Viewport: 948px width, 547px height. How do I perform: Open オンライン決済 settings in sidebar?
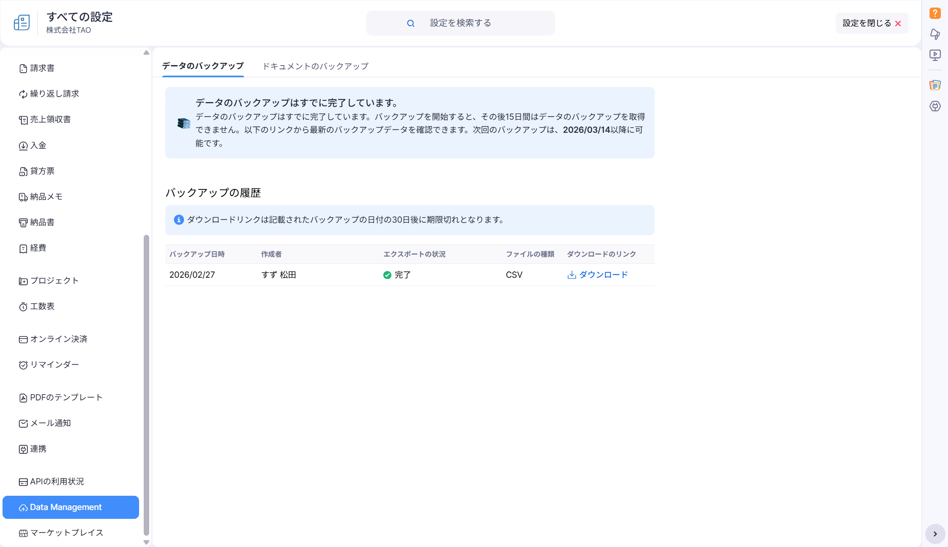point(58,339)
